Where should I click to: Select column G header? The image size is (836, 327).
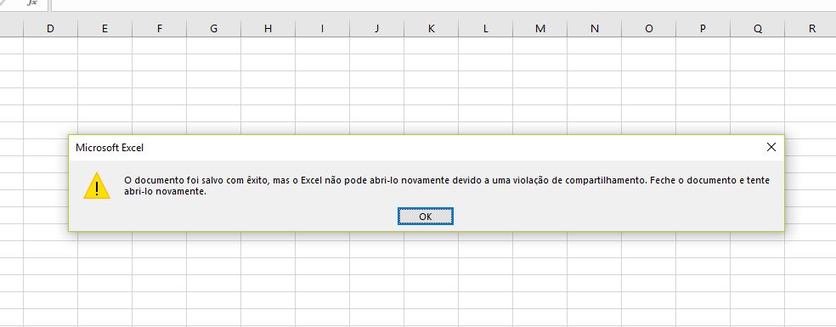click(214, 29)
